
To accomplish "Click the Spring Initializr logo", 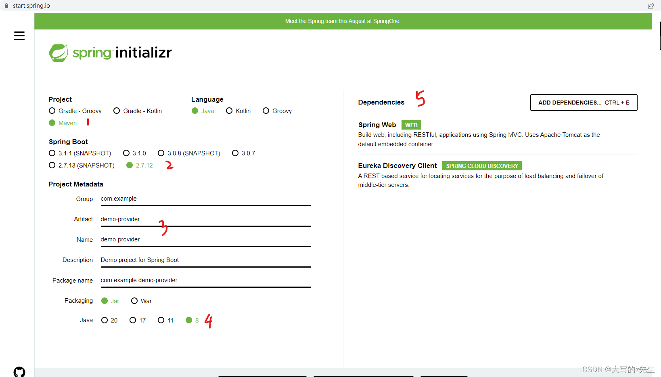I will click(110, 53).
